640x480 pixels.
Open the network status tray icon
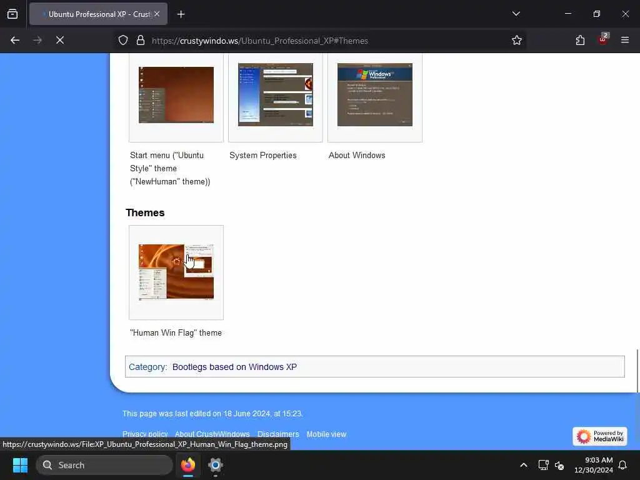(x=543, y=465)
